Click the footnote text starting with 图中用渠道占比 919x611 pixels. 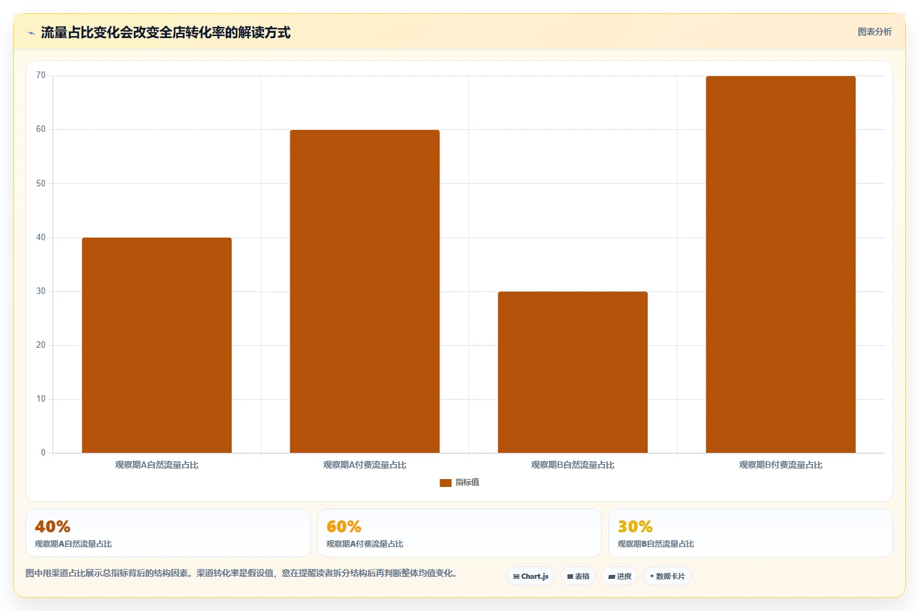click(241, 573)
